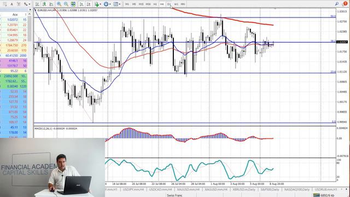Switch to MN monthly timeframe

coord(183,4)
